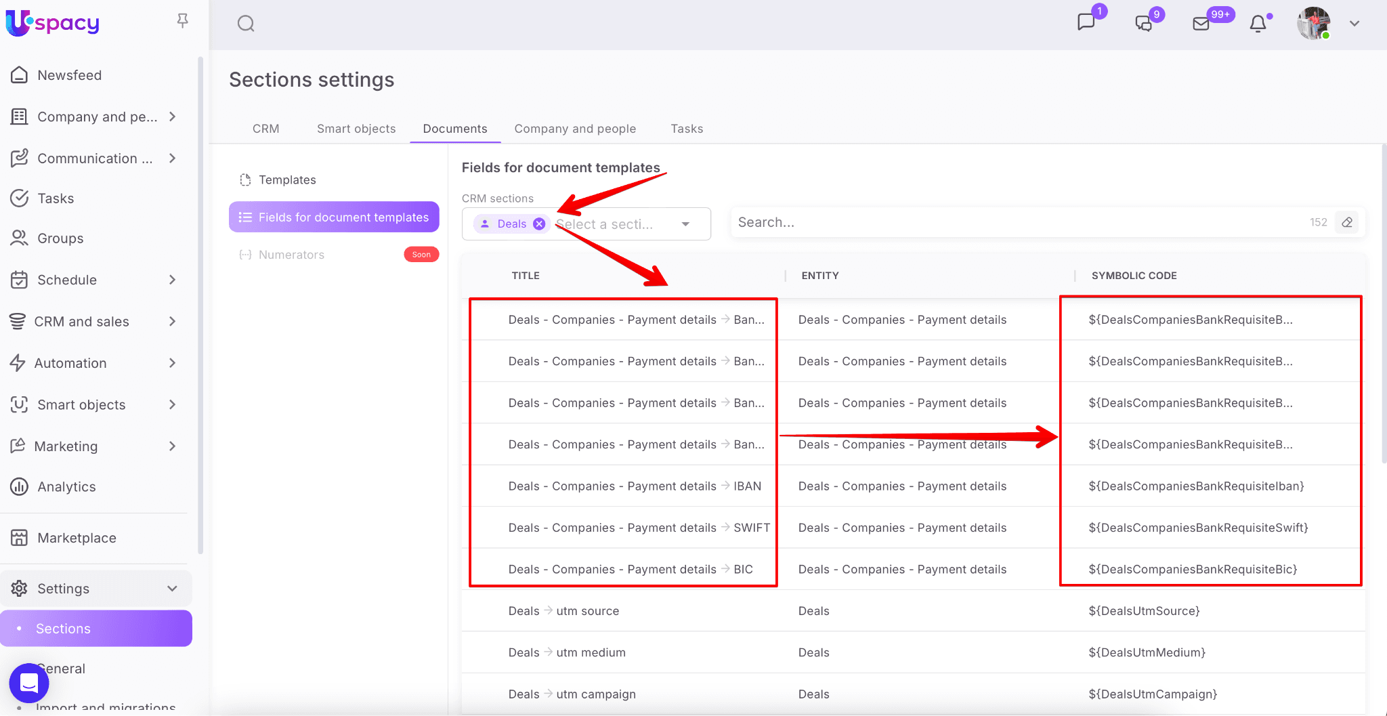Open the support chat widget bubble
The image size is (1387, 716).
pyautogui.click(x=29, y=683)
